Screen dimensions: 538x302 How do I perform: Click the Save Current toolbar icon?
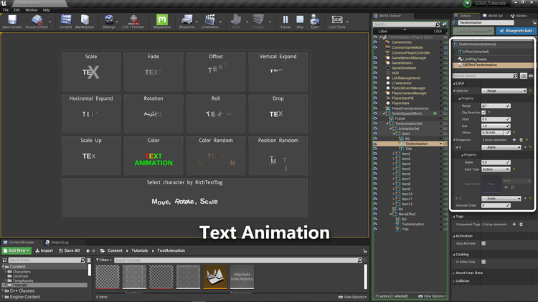tap(12, 22)
